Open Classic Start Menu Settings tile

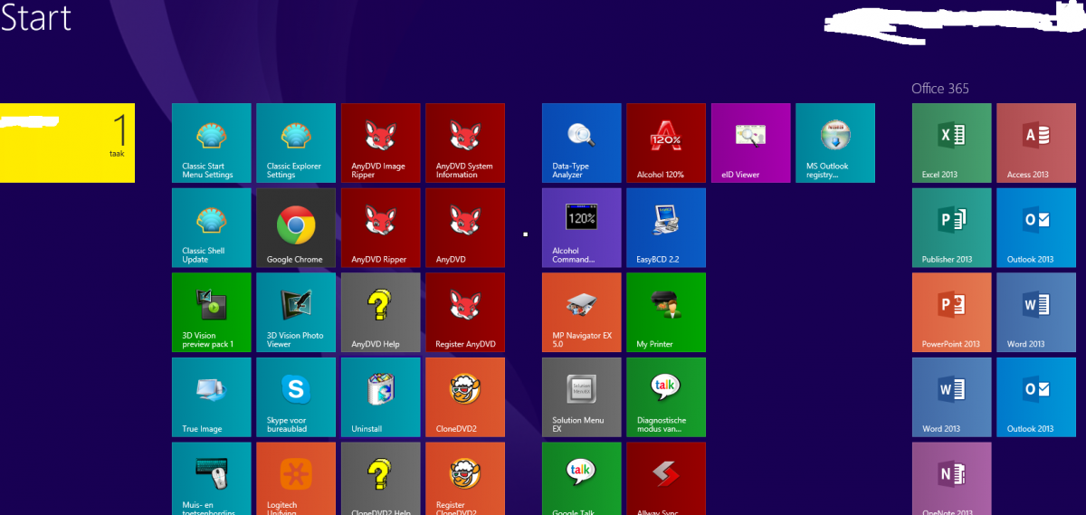pos(212,143)
